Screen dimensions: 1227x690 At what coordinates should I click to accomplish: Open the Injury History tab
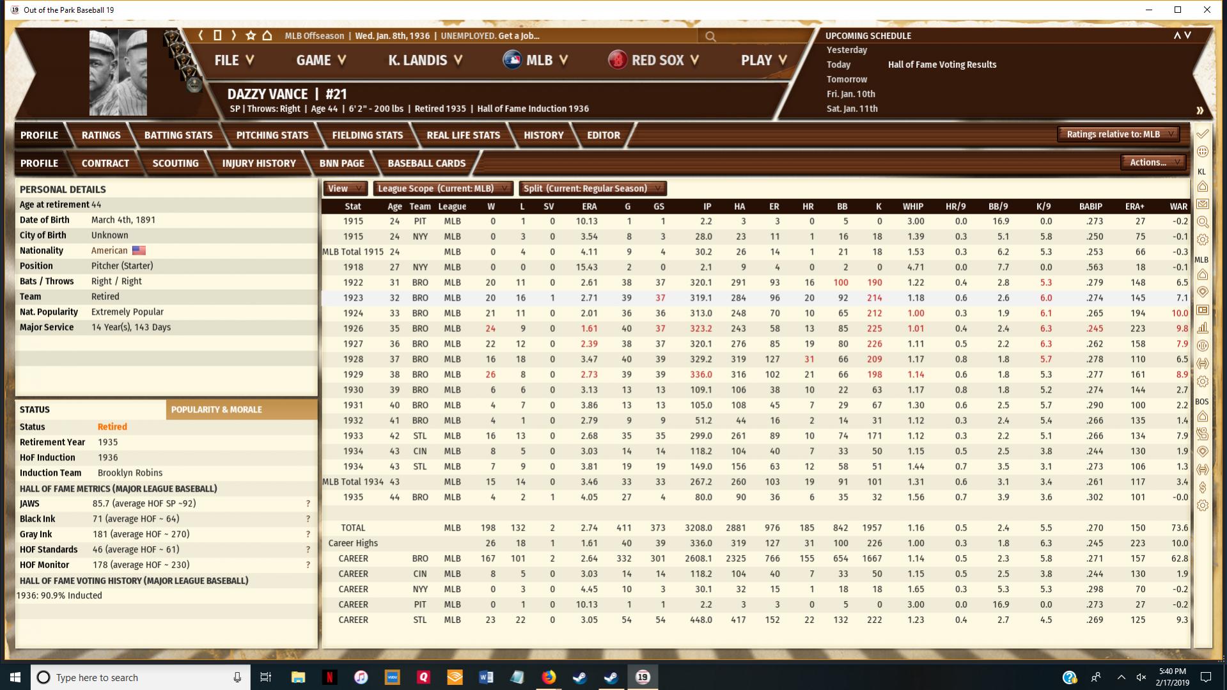click(259, 164)
